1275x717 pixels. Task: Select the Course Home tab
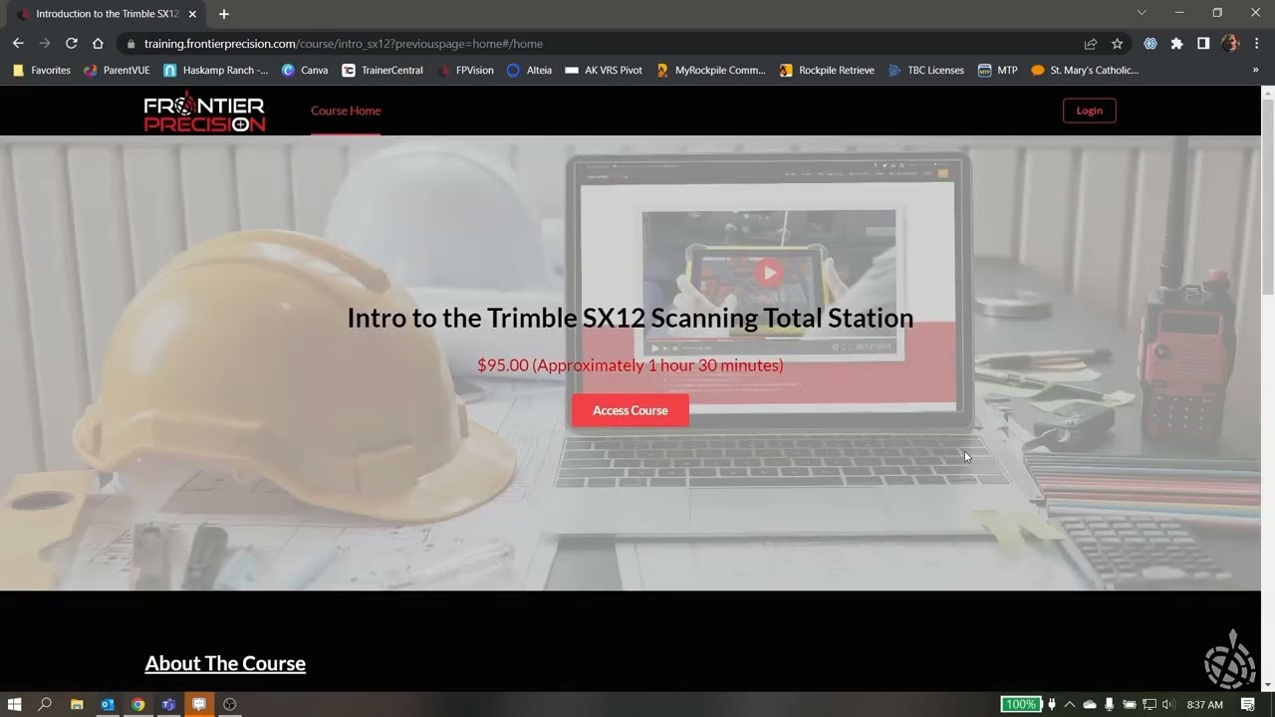point(346,111)
